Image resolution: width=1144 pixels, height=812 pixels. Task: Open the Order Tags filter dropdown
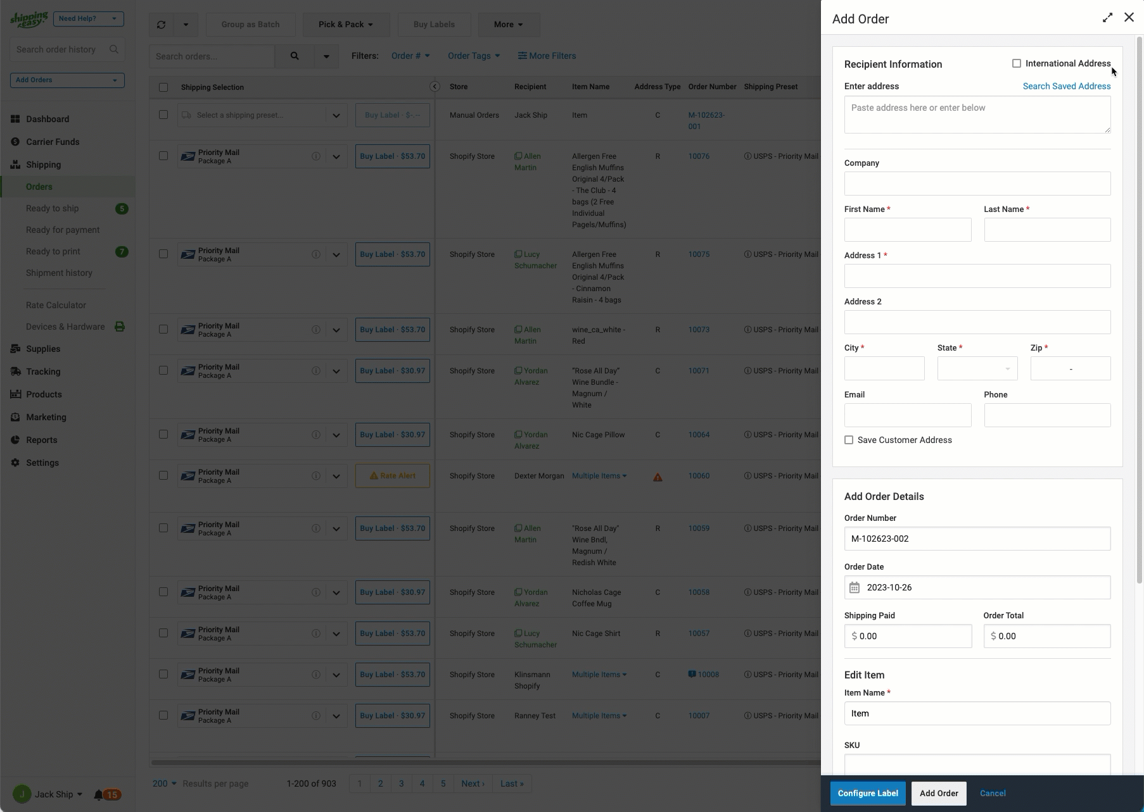pos(474,56)
